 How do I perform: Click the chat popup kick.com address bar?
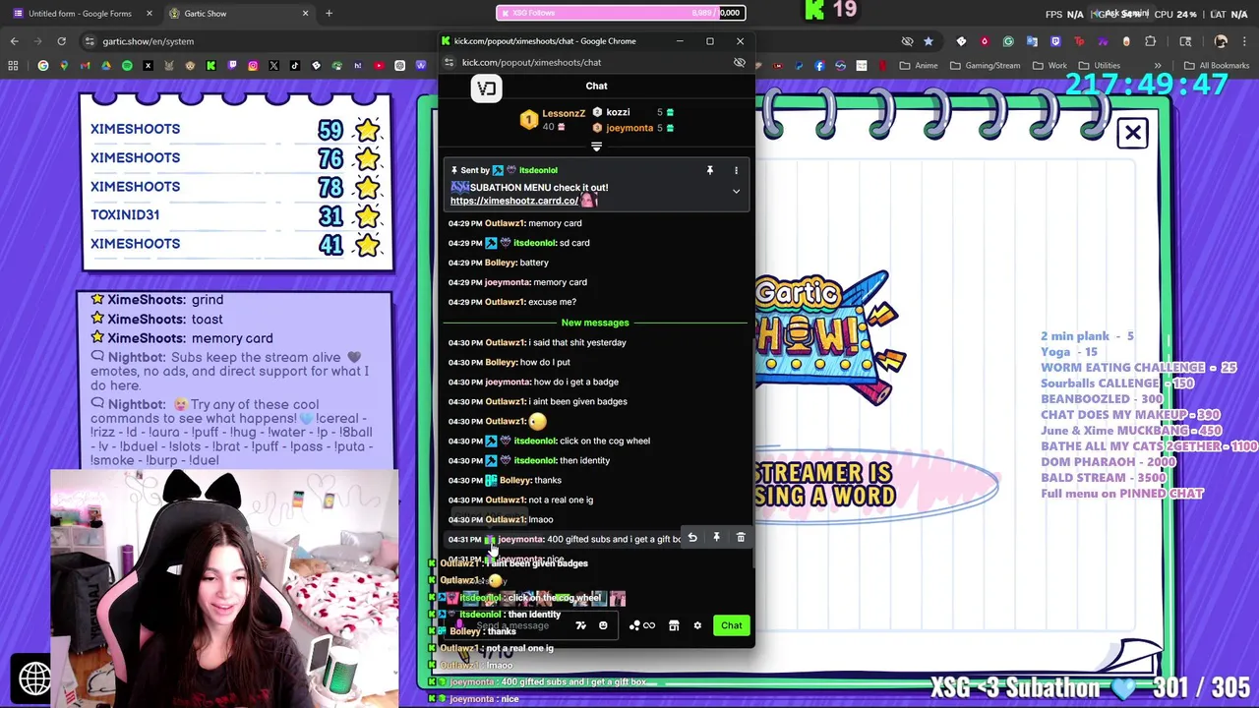tap(590, 62)
